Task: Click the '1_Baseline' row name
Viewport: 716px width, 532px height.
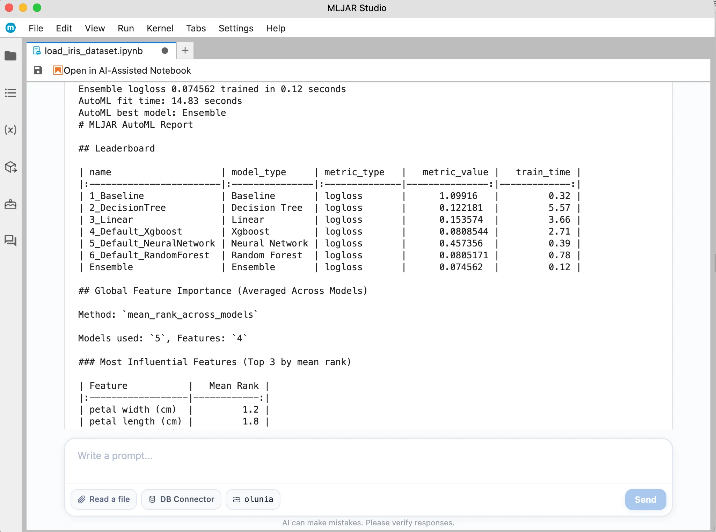Action: click(x=117, y=196)
